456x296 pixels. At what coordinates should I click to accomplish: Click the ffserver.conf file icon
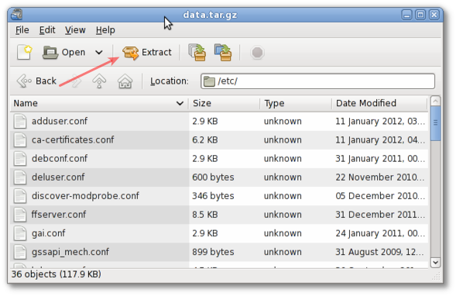tap(20, 214)
